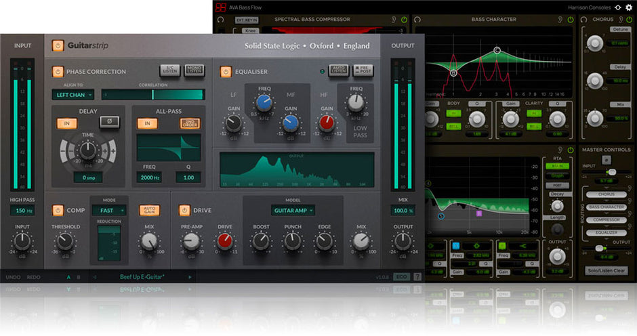
Task: Toggle the Drive section power button
Action: (x=184, y=210)
